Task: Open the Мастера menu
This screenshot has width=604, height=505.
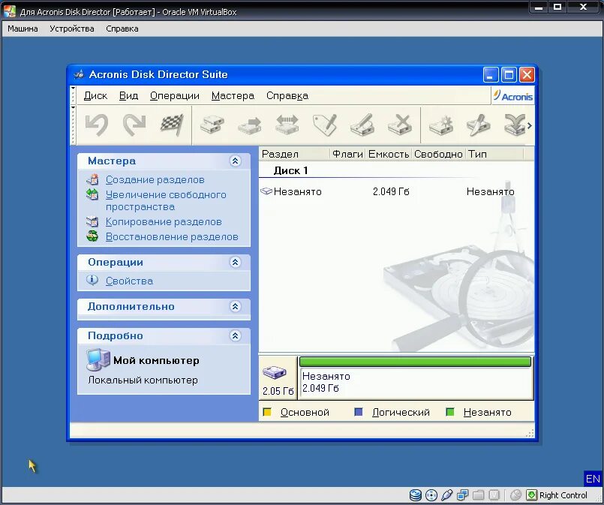Action: point(233,95)
